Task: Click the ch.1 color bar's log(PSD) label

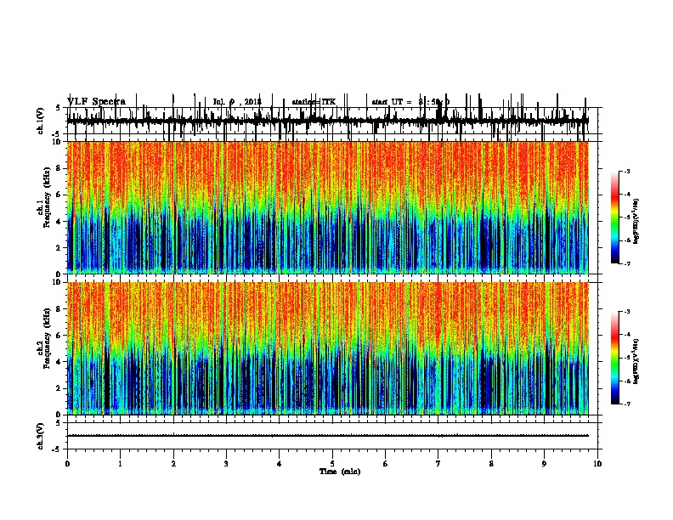Action: [x=636, y=222]
